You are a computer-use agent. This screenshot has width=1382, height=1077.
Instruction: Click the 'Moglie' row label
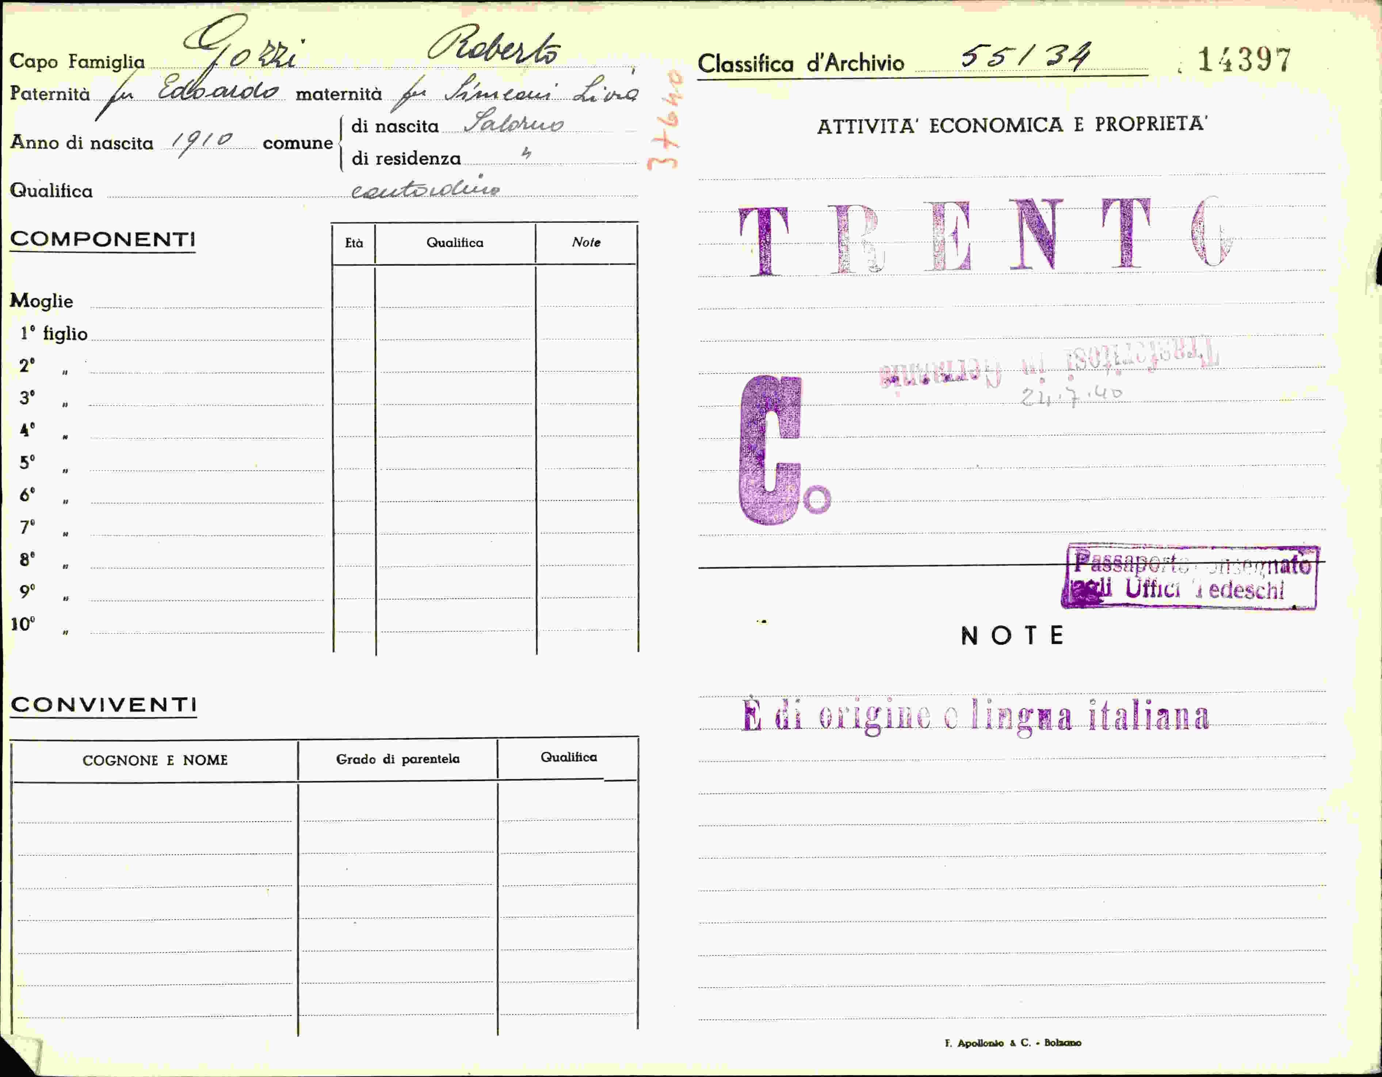click(x=42, y=301)
